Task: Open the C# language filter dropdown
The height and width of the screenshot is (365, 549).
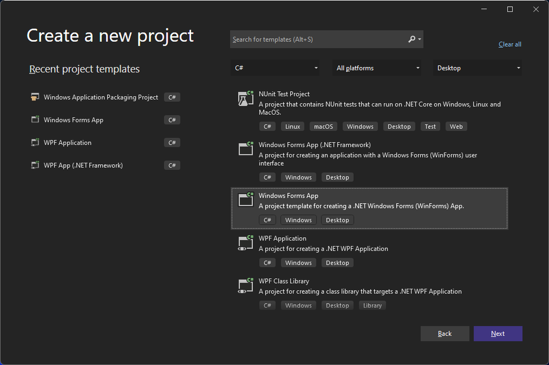Action: 275,68
